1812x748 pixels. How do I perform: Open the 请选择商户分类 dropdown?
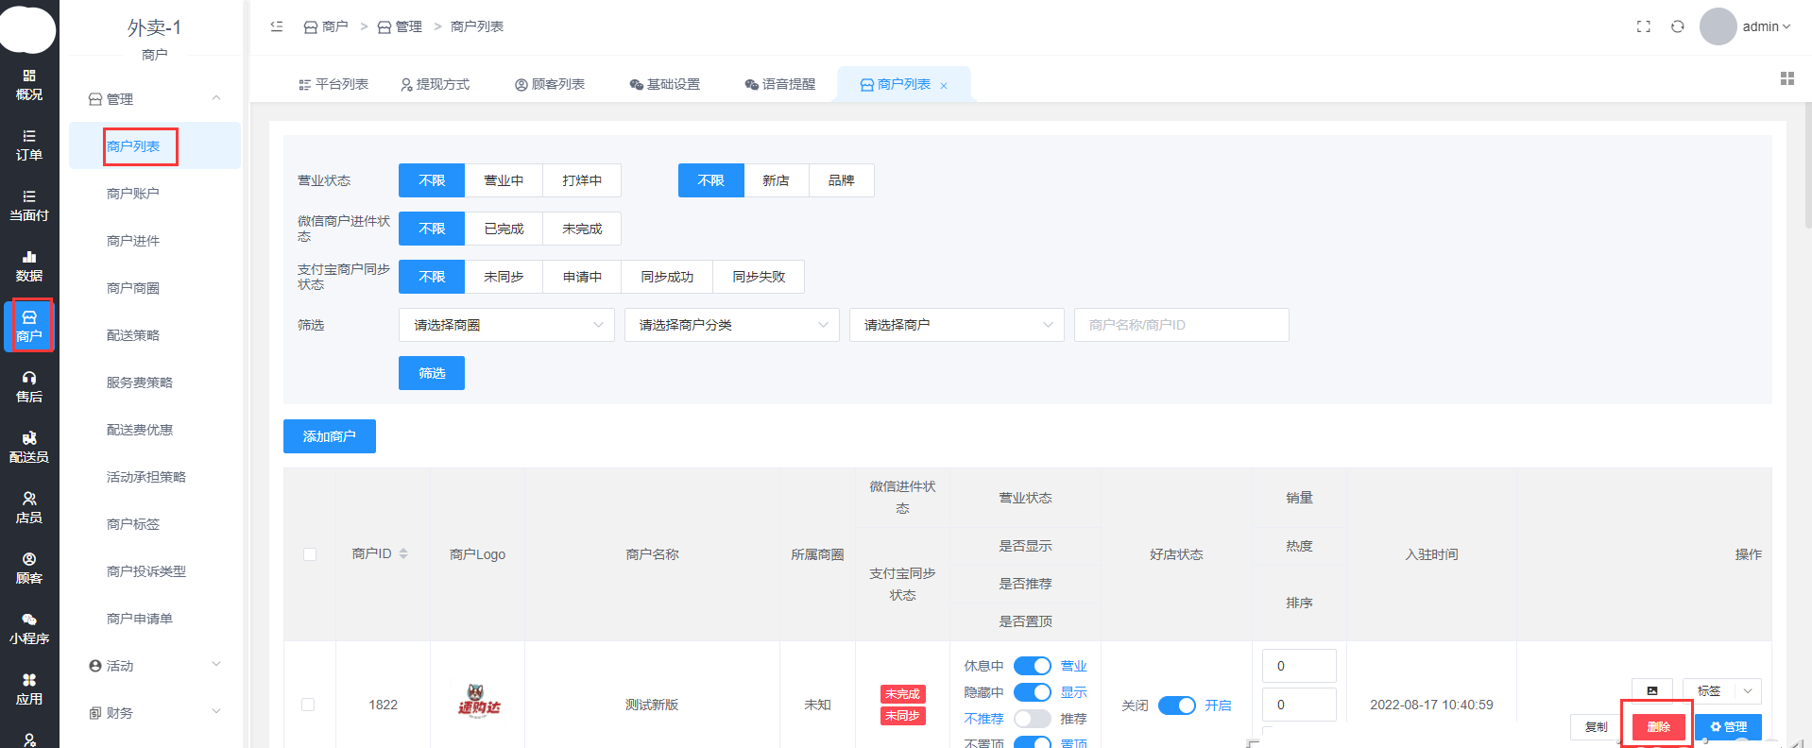pyautogui.click(x=731, y=325)
